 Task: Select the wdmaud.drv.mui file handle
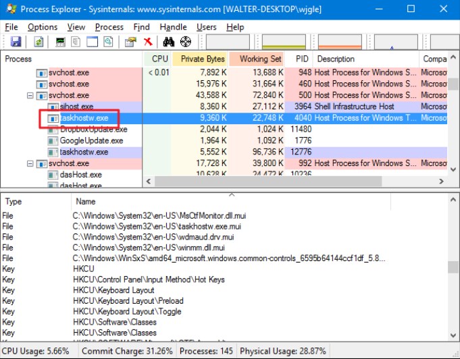click(x=153, y=237)
